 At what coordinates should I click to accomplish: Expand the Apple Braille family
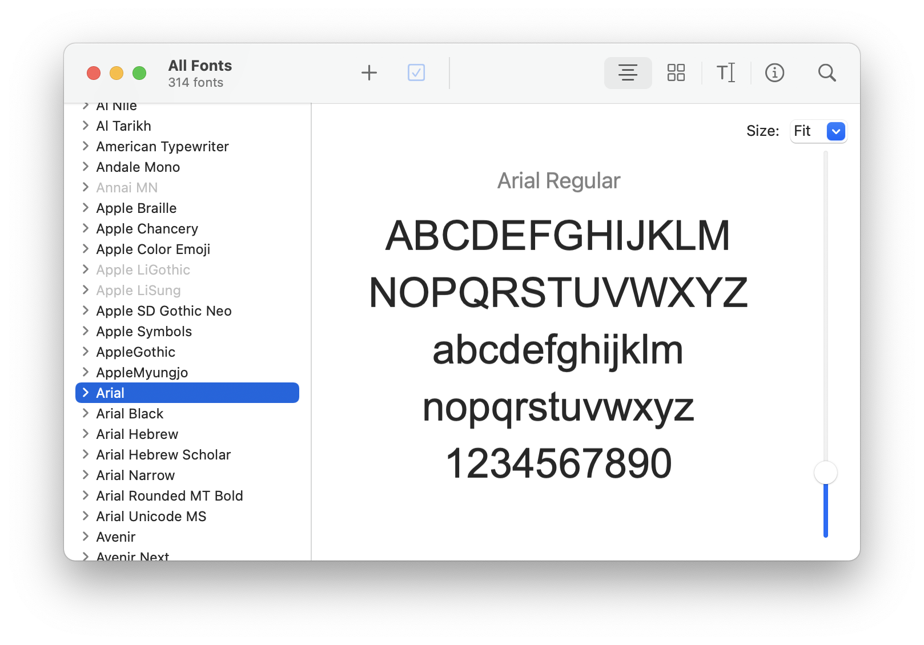86,208
